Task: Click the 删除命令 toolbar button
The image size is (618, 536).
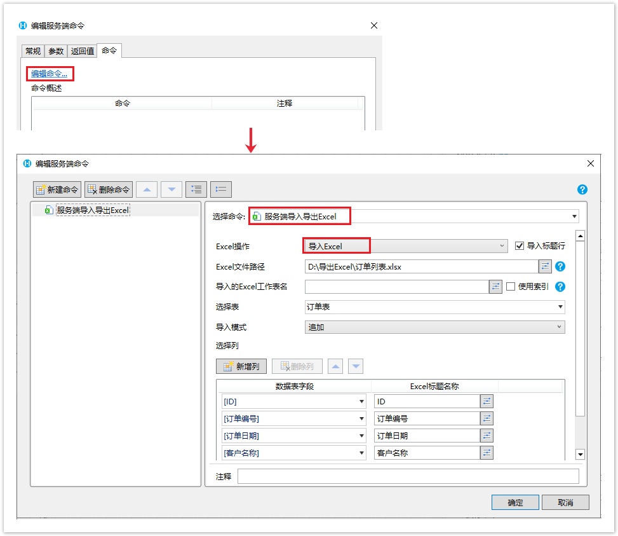Action: click(x=109, y=189)
